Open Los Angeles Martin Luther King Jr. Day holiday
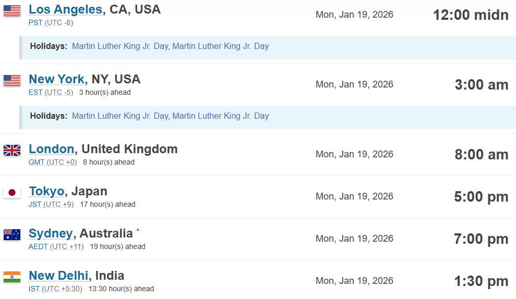 [120, 46]
